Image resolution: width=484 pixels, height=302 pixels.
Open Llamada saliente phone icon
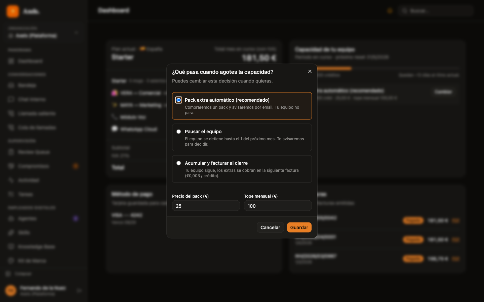pyautogui.click(x=11, y=113)
